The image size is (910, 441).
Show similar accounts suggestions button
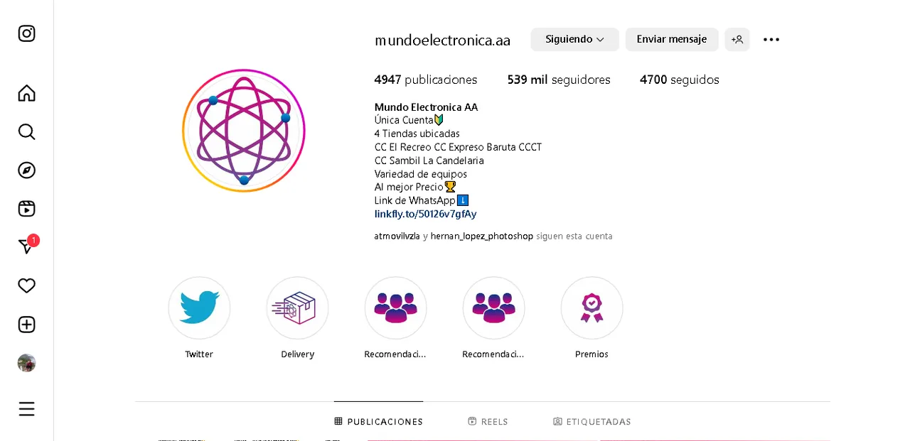737,40
